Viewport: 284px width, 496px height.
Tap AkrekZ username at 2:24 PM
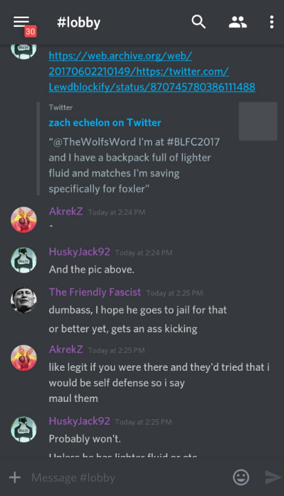(x=66, y=211)
